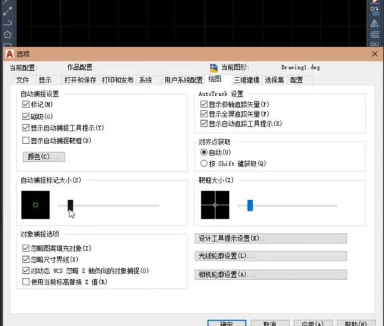The image size is (384, 326).
Task: Select the Polygon tool in left toolbar
Action: (7, 35)
